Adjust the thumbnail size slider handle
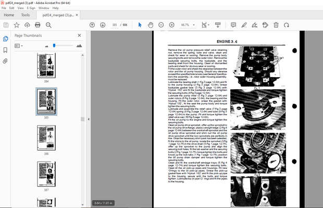Viewport: 323px width, 208px height. [x=54, y=45]
